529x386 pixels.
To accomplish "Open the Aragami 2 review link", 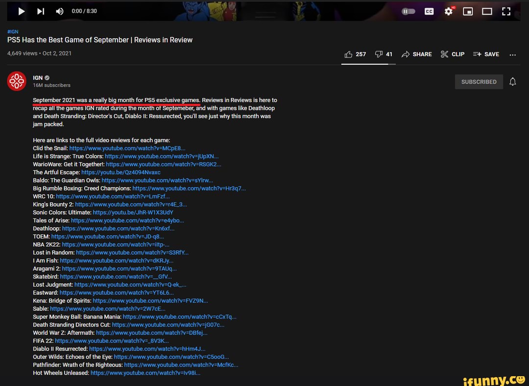I will [120, 268].
